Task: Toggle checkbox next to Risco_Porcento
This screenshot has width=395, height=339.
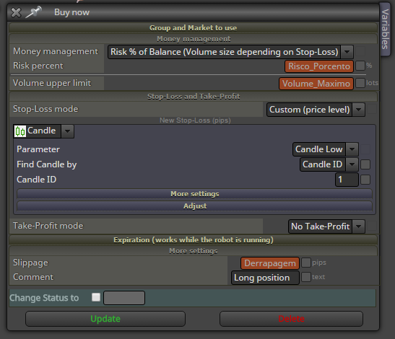Action: (360, 66)
